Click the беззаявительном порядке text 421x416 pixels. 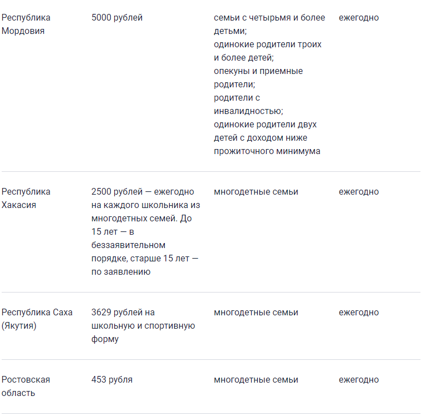click(128, 251)
